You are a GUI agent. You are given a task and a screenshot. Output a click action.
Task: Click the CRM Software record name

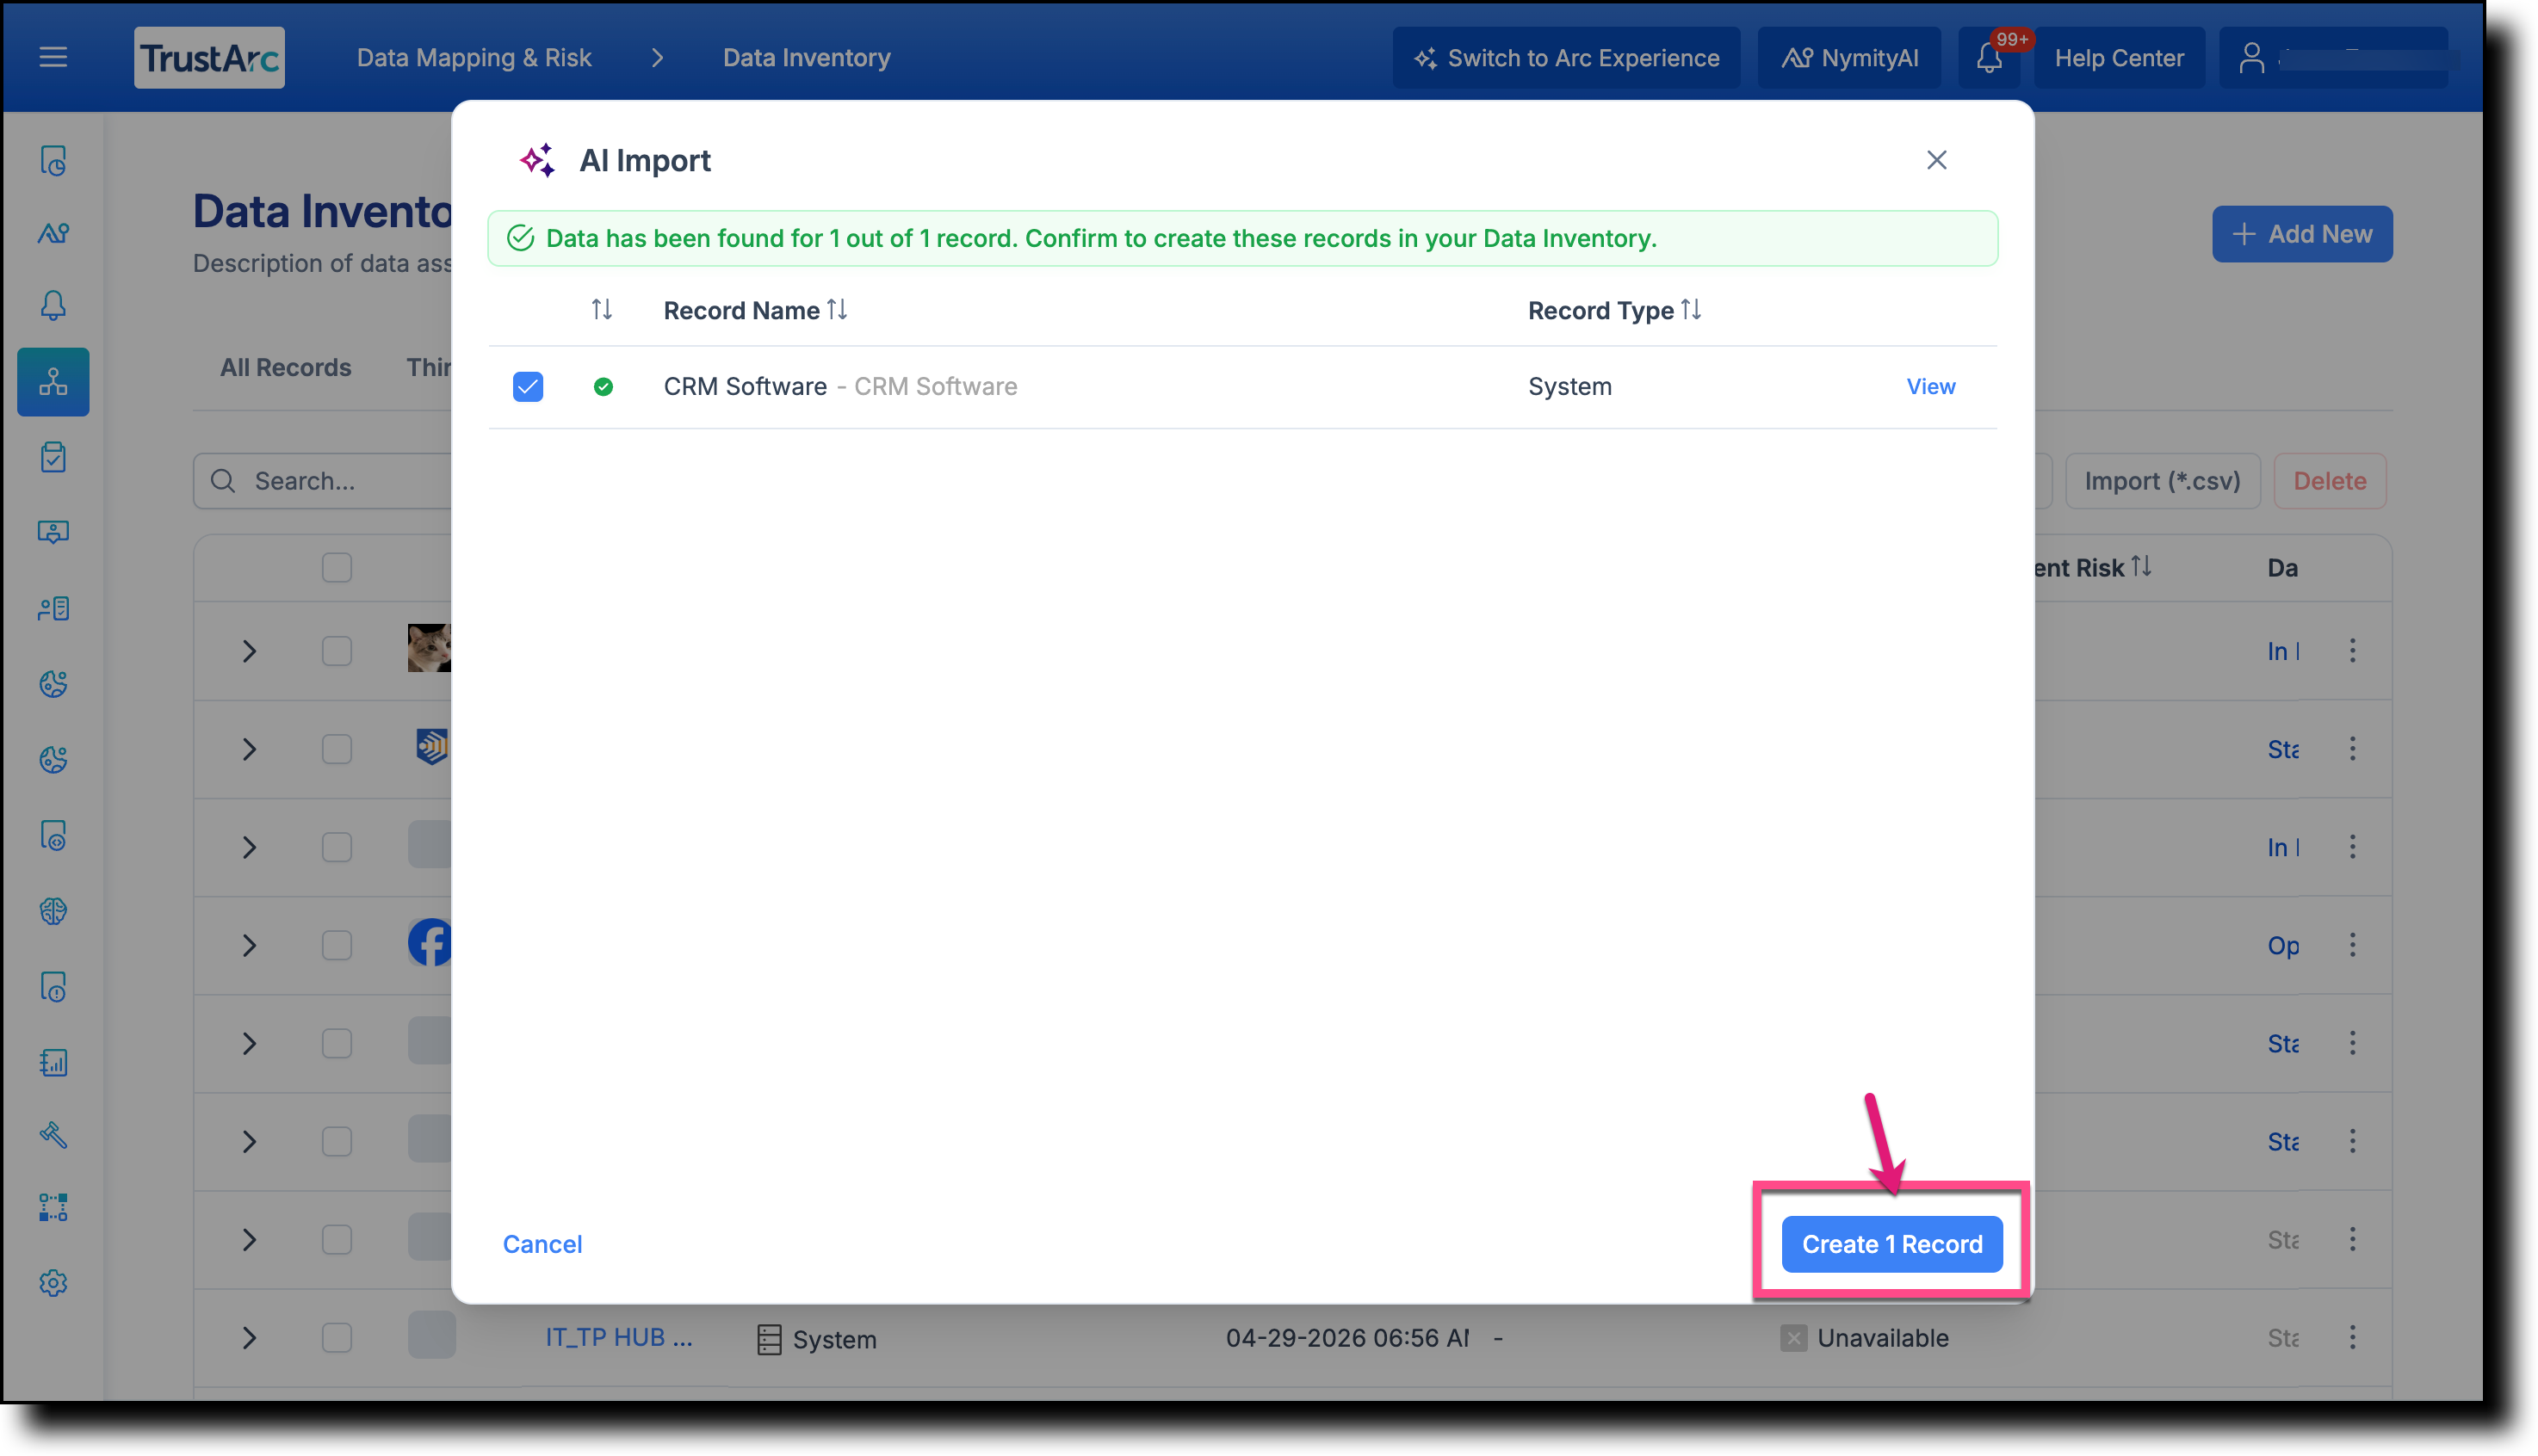coord(746,387)
